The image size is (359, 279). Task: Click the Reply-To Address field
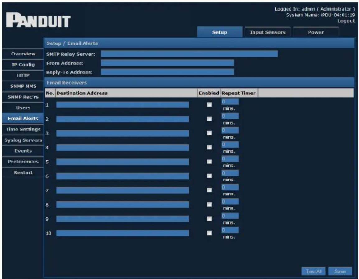(x=167, y=72)
